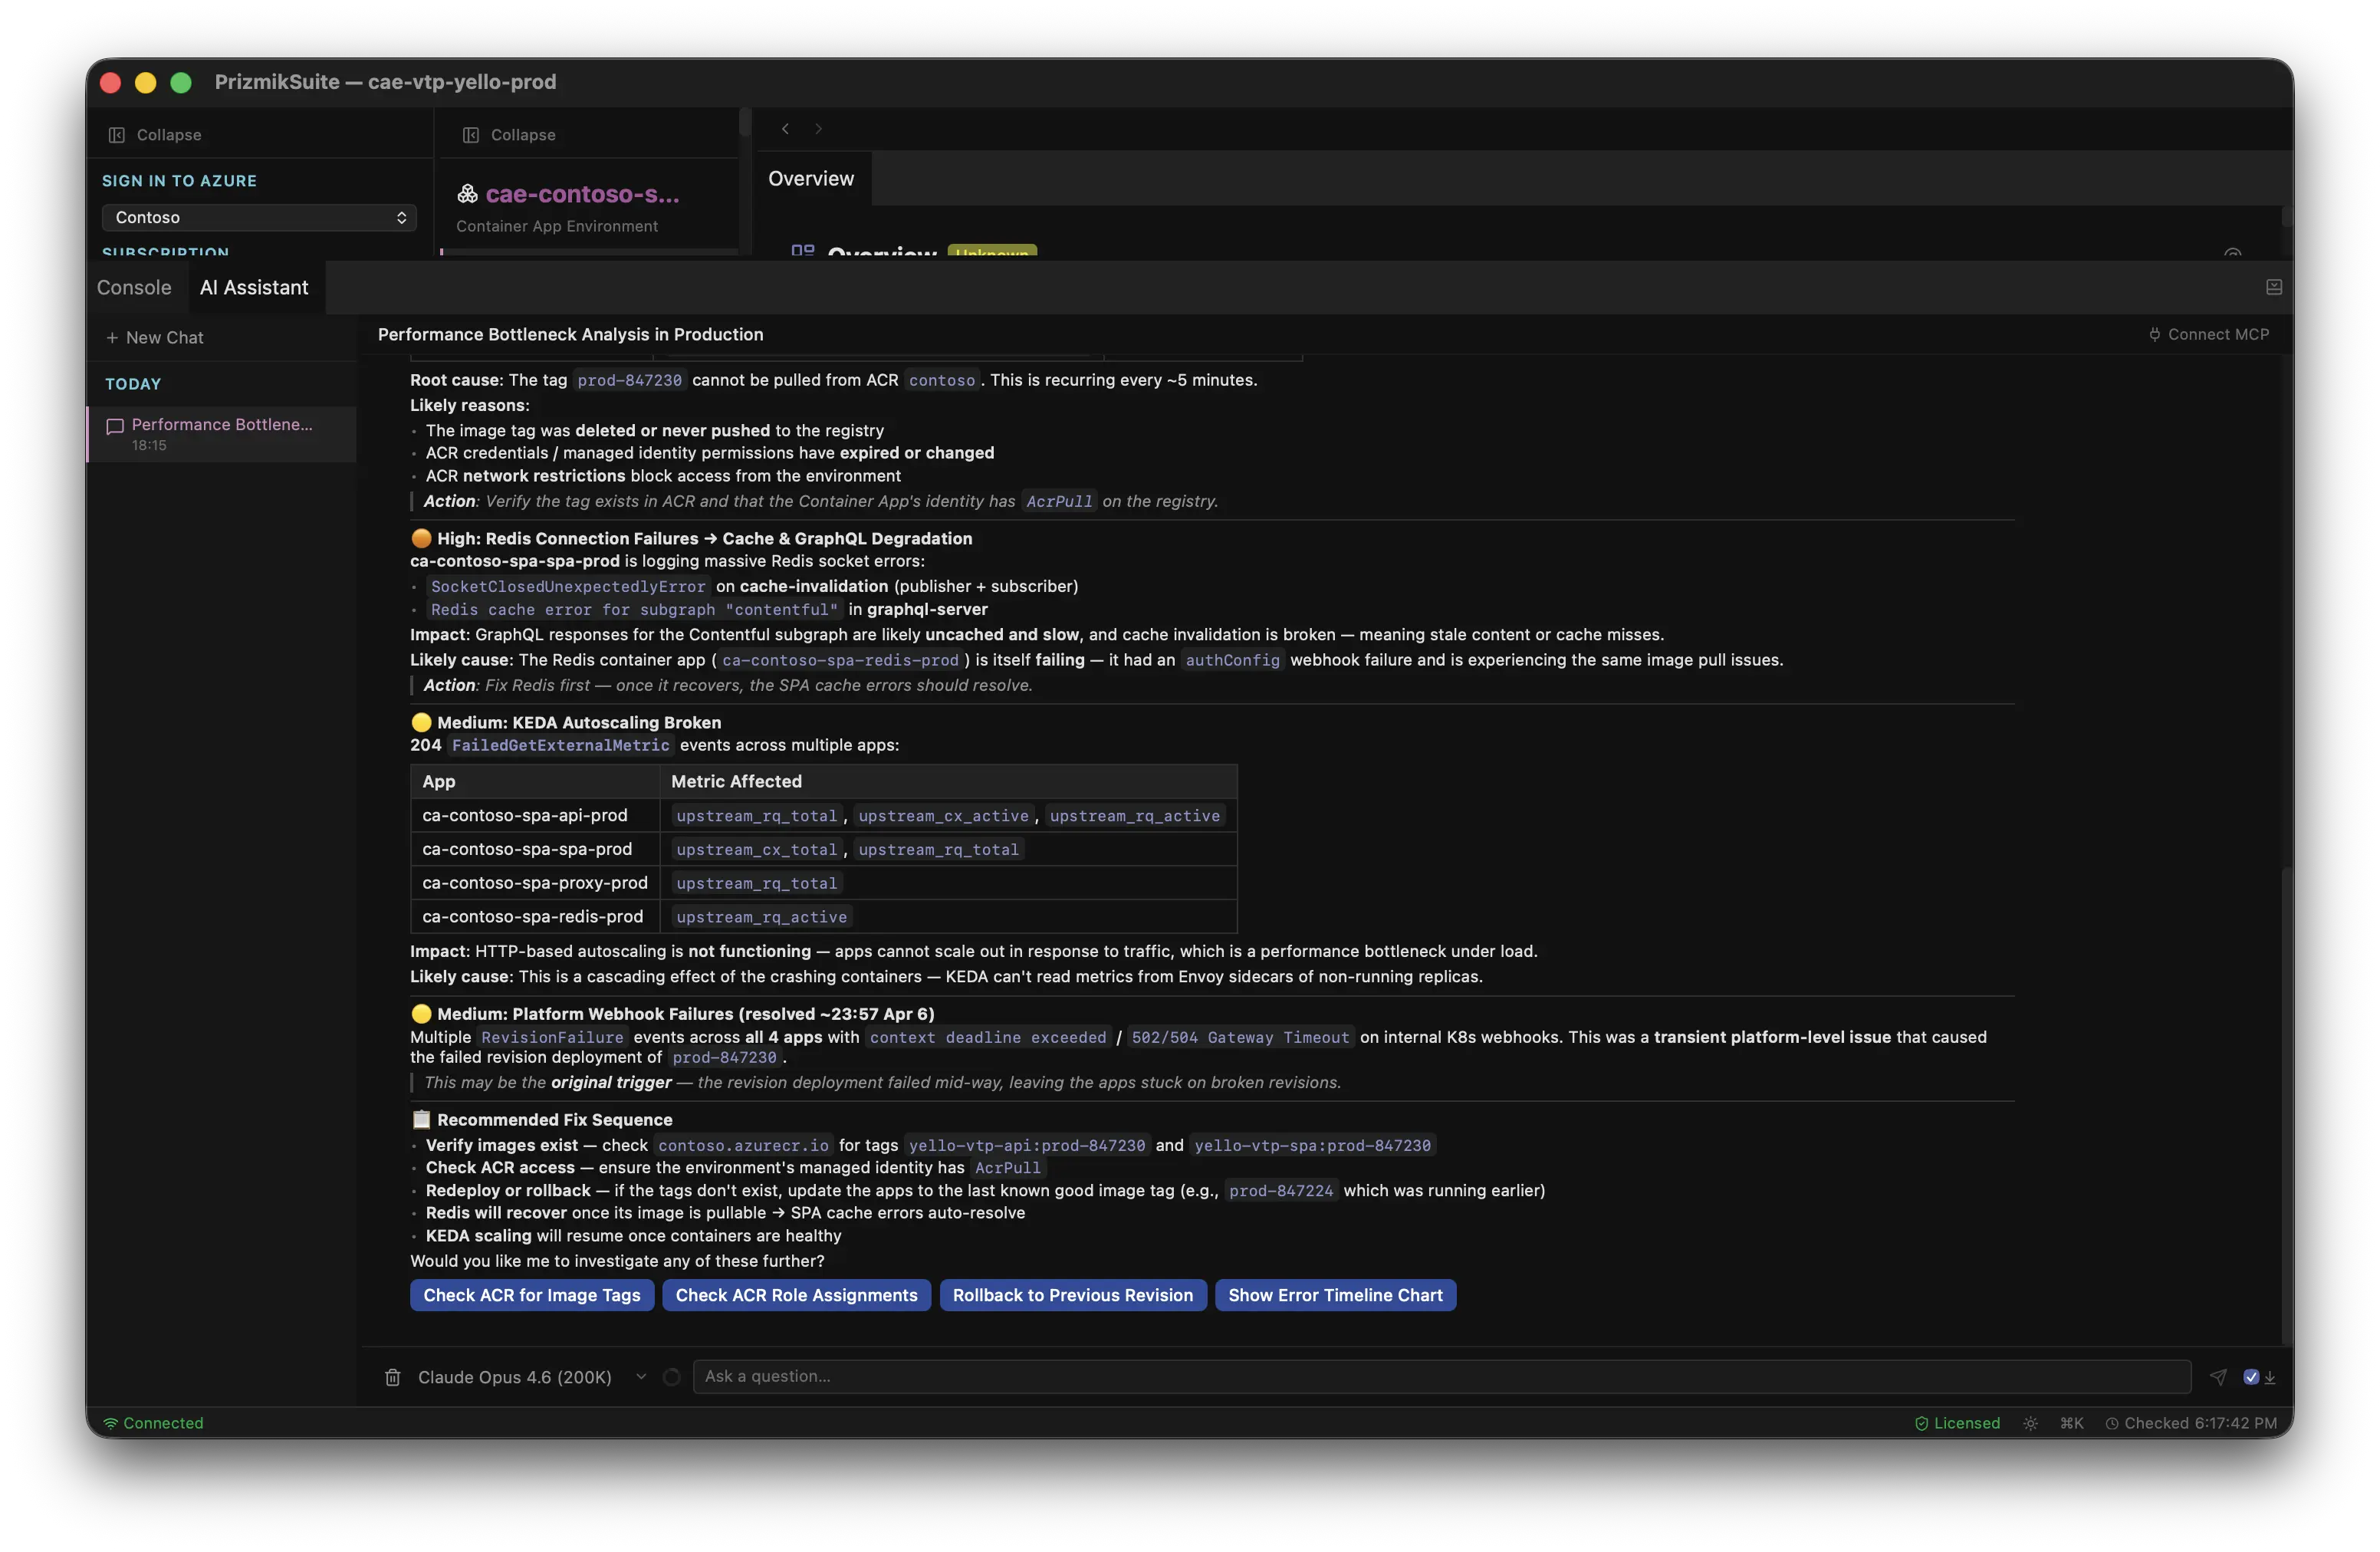Screen dimensions: 2380x1552
Task: Click the High: Redis Connection Failures heading
Action: point(704,539)
